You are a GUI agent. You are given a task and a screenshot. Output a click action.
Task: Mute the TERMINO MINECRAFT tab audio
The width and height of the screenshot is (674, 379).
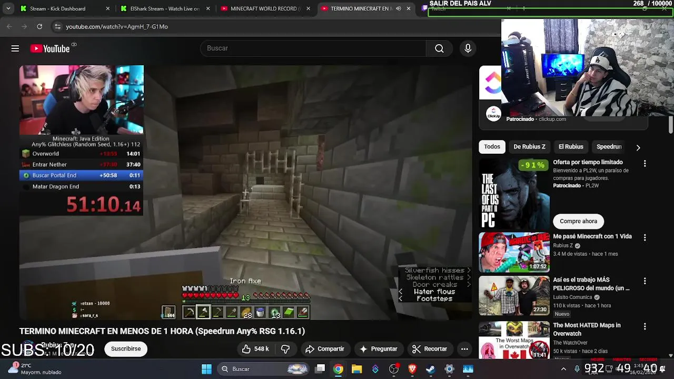click(x=398, y=8)
